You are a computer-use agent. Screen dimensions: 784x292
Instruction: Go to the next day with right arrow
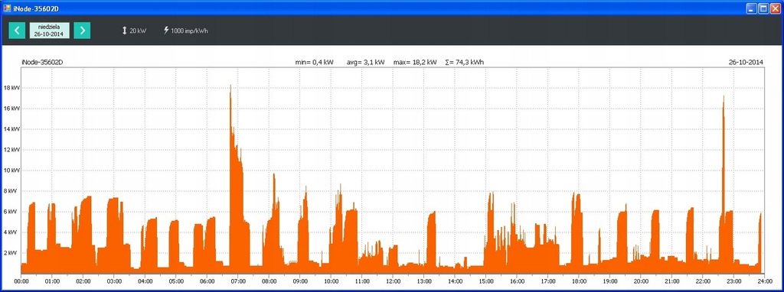coord(82,31)
